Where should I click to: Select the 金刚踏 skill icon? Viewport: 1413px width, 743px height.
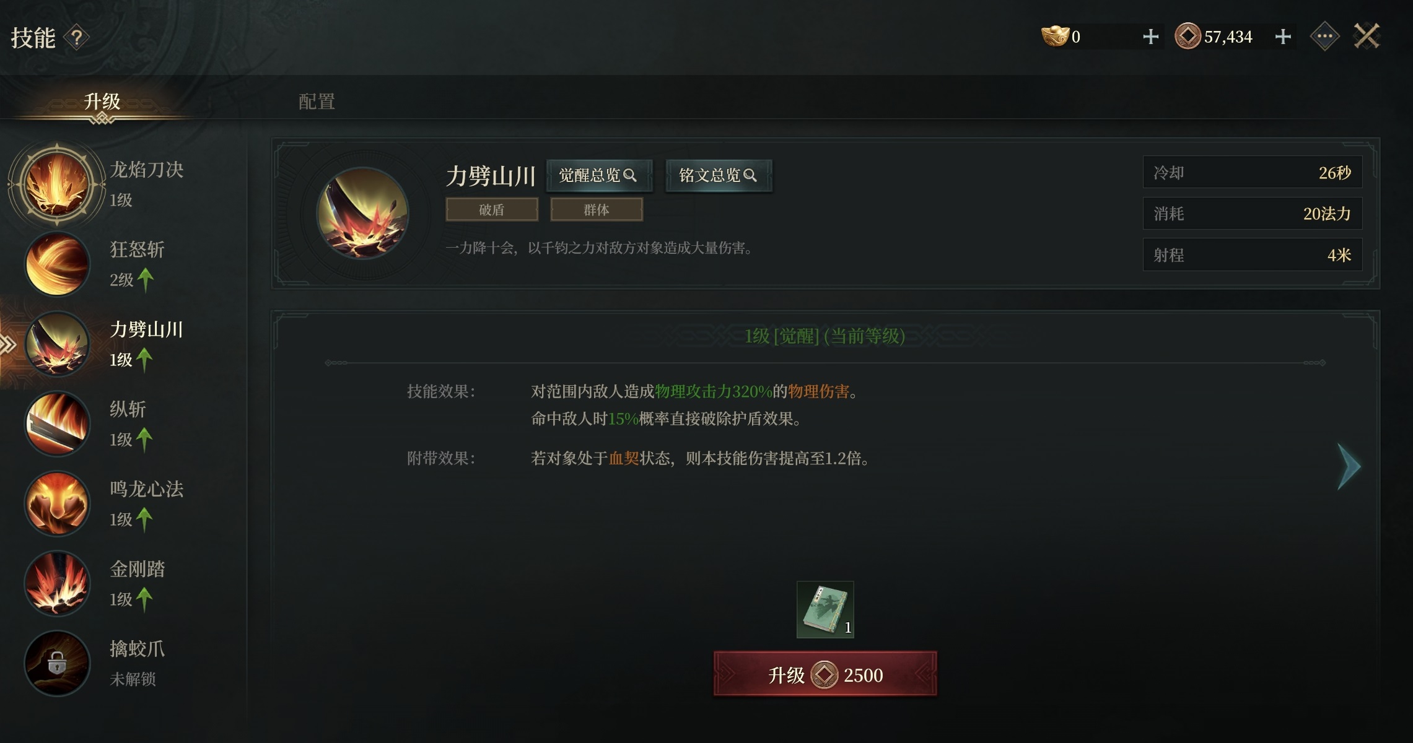click(57, 584)
